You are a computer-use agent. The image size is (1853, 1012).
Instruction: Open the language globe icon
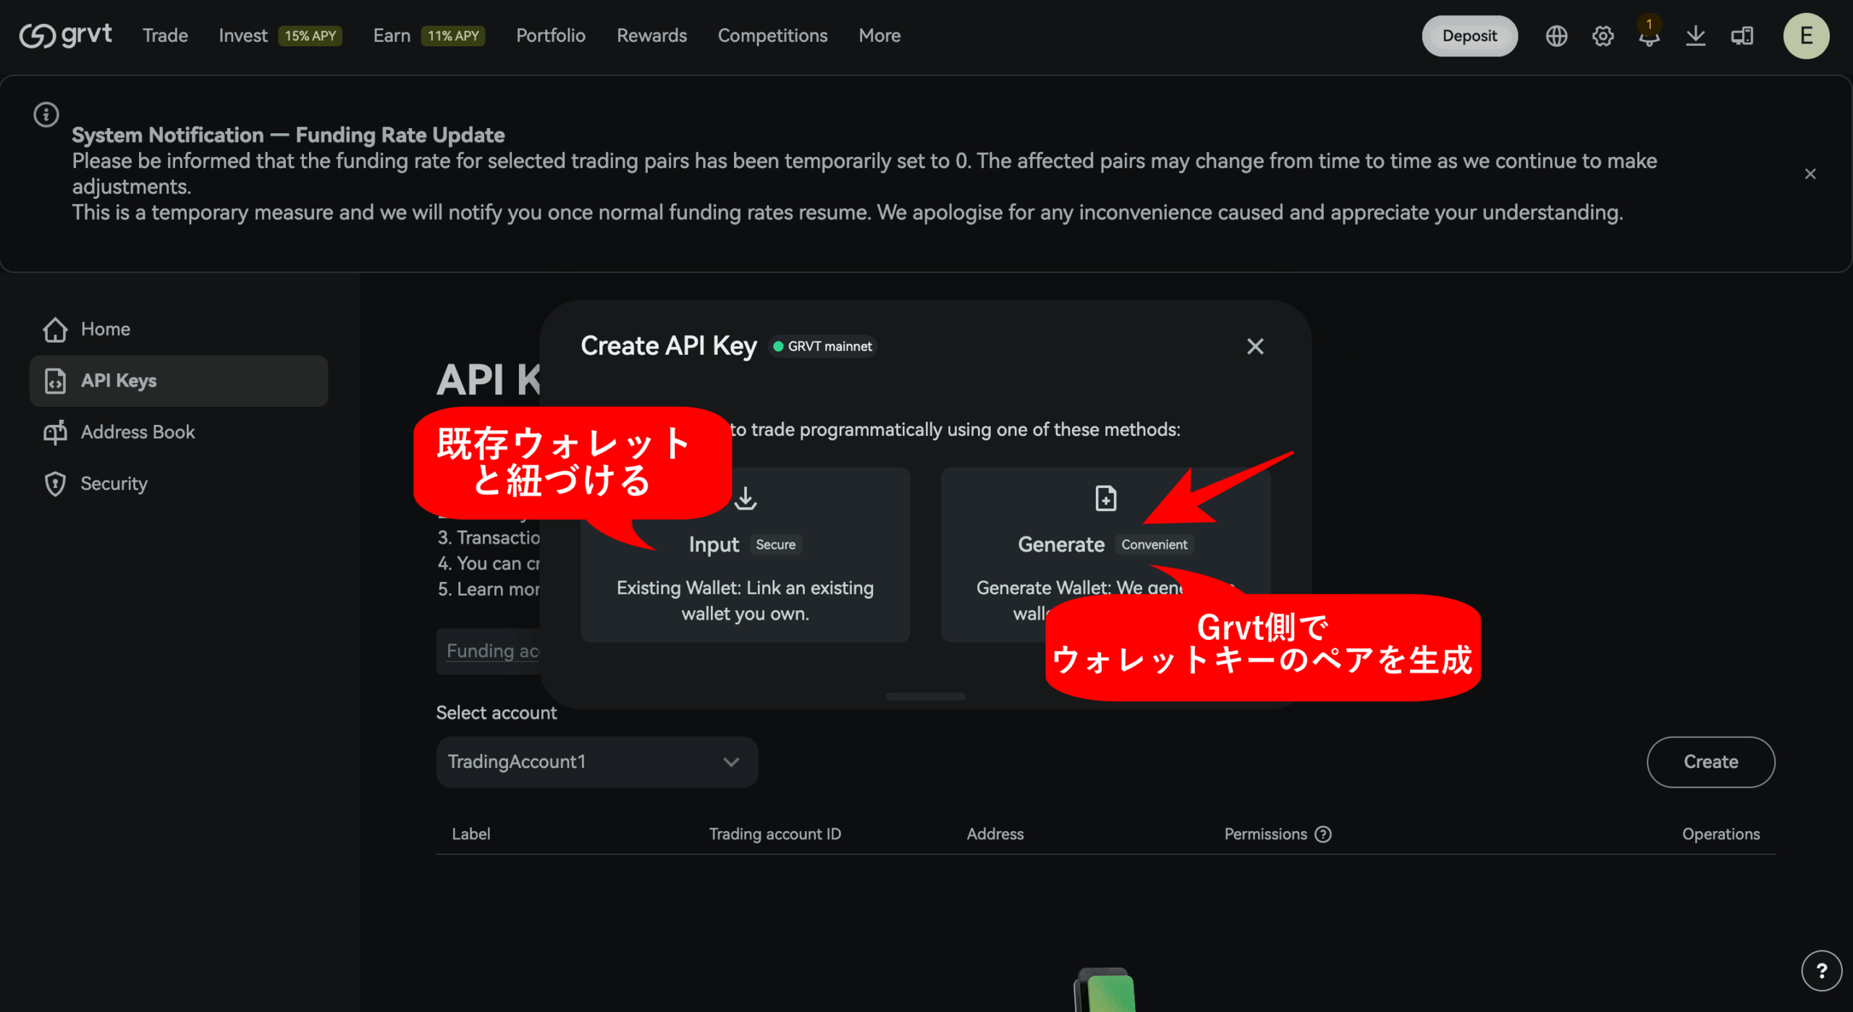[x=1556, y=35]
